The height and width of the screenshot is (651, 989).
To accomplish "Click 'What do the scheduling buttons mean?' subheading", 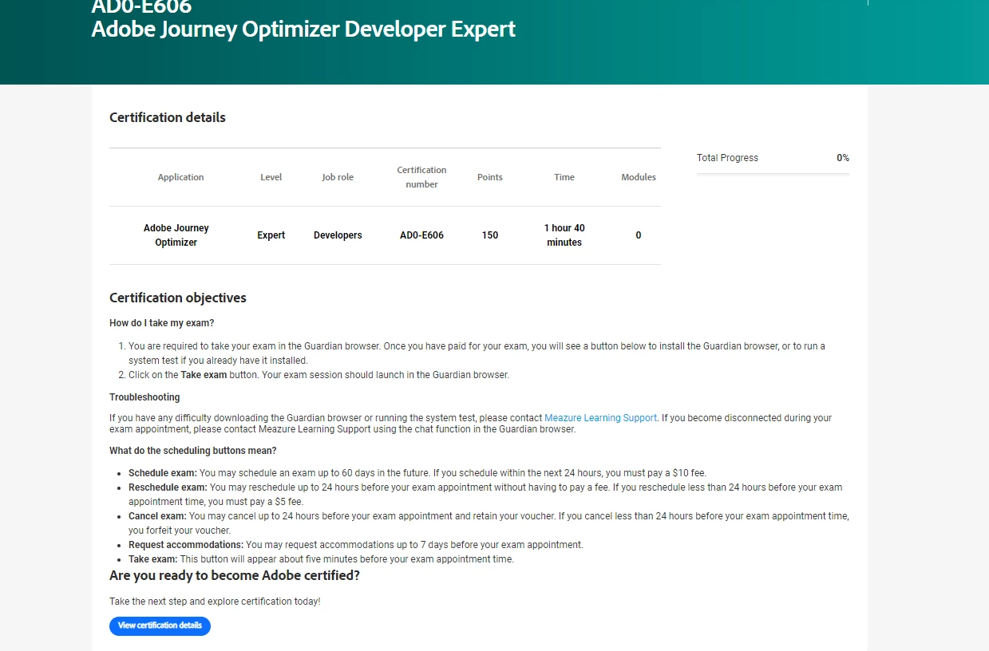I will [193, 451].
